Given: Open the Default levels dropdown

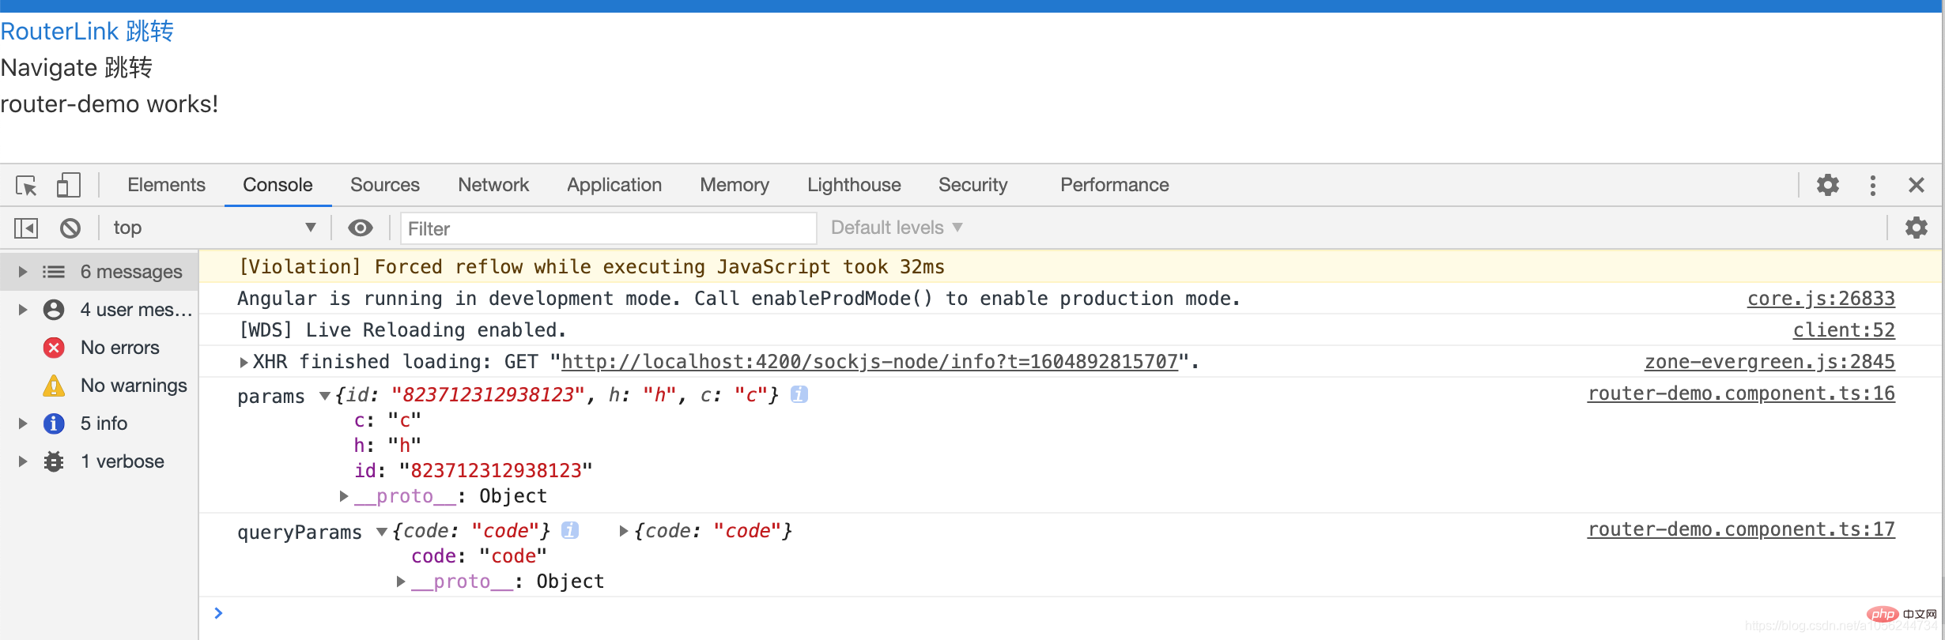Looking at the screenshot, I should [x=896, y=228].
